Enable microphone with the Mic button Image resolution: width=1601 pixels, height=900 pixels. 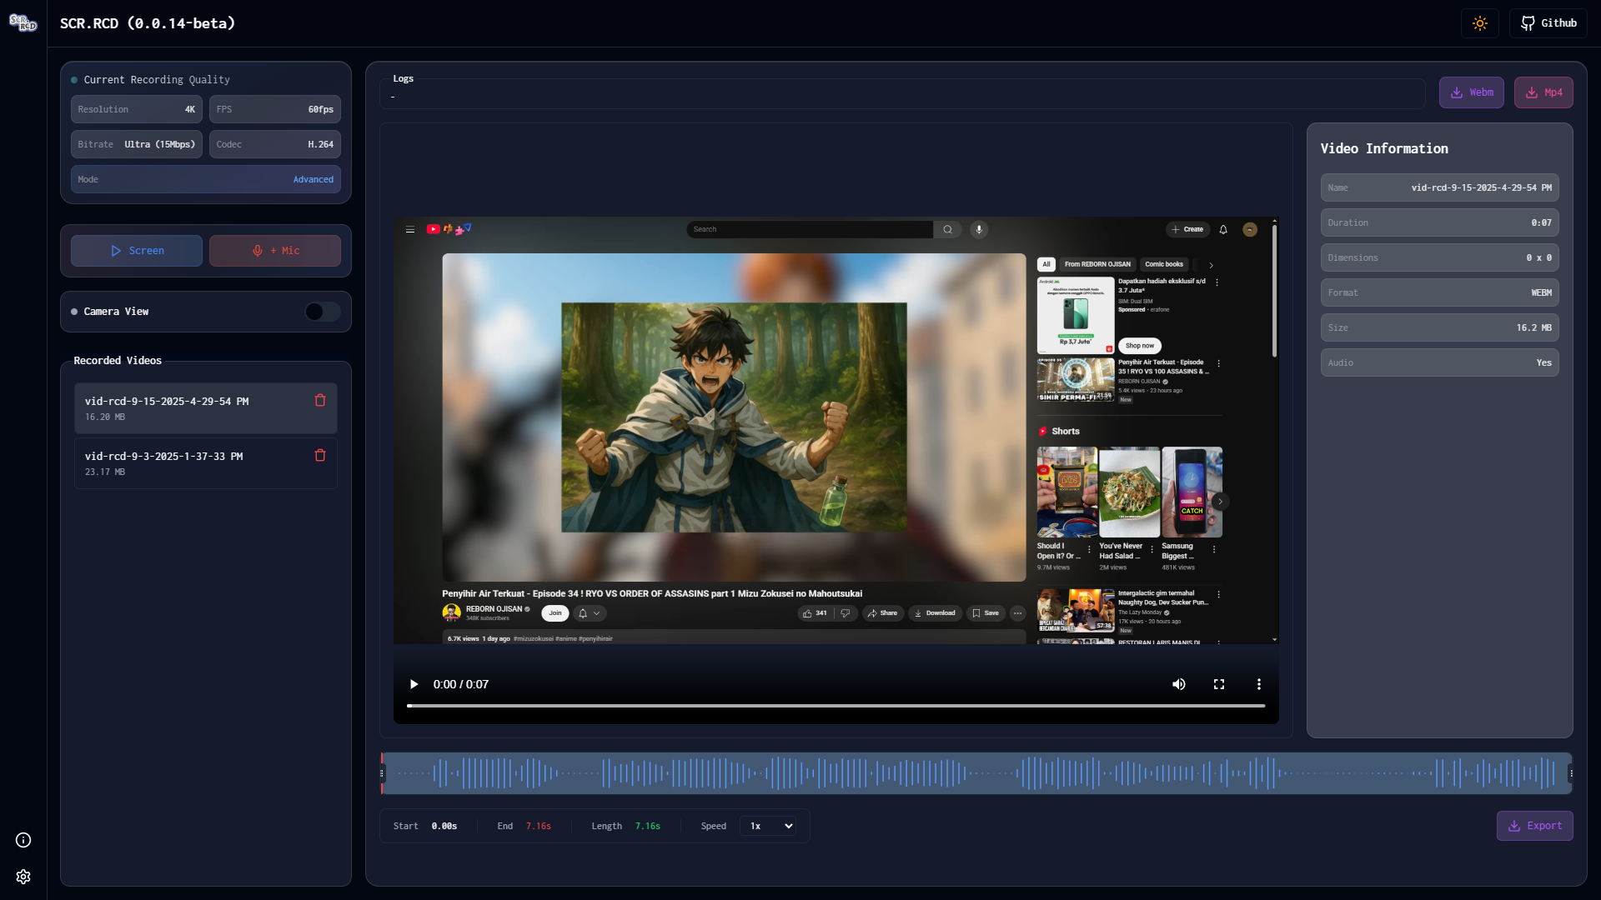coord(274,250)
